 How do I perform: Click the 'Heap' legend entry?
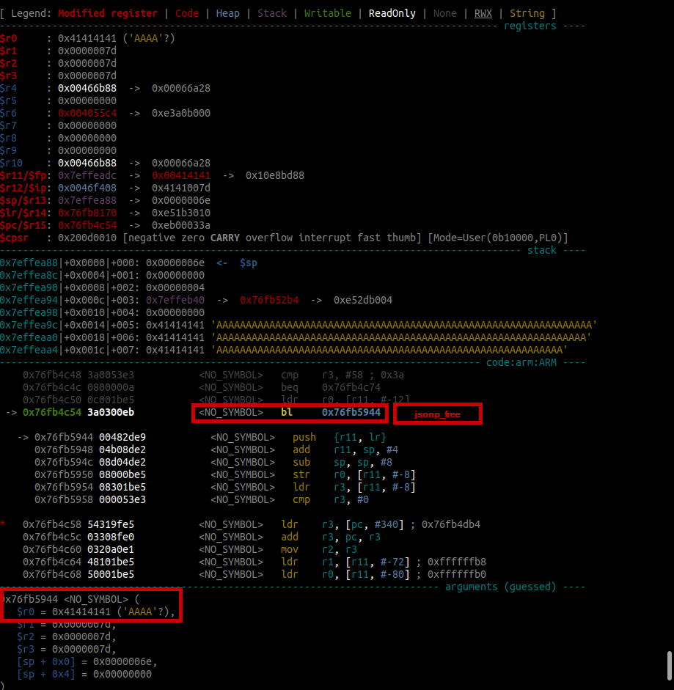227,13
